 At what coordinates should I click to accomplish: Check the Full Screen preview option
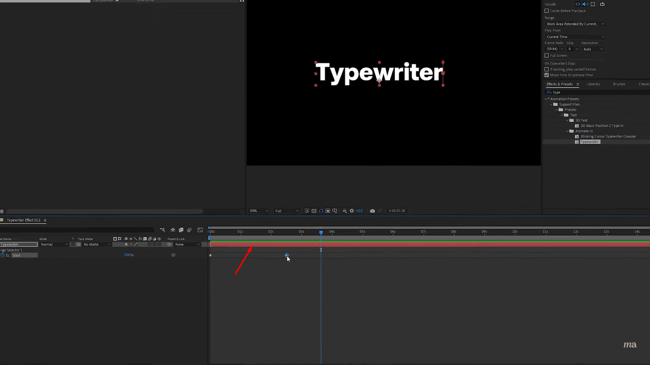coord(547,55)
